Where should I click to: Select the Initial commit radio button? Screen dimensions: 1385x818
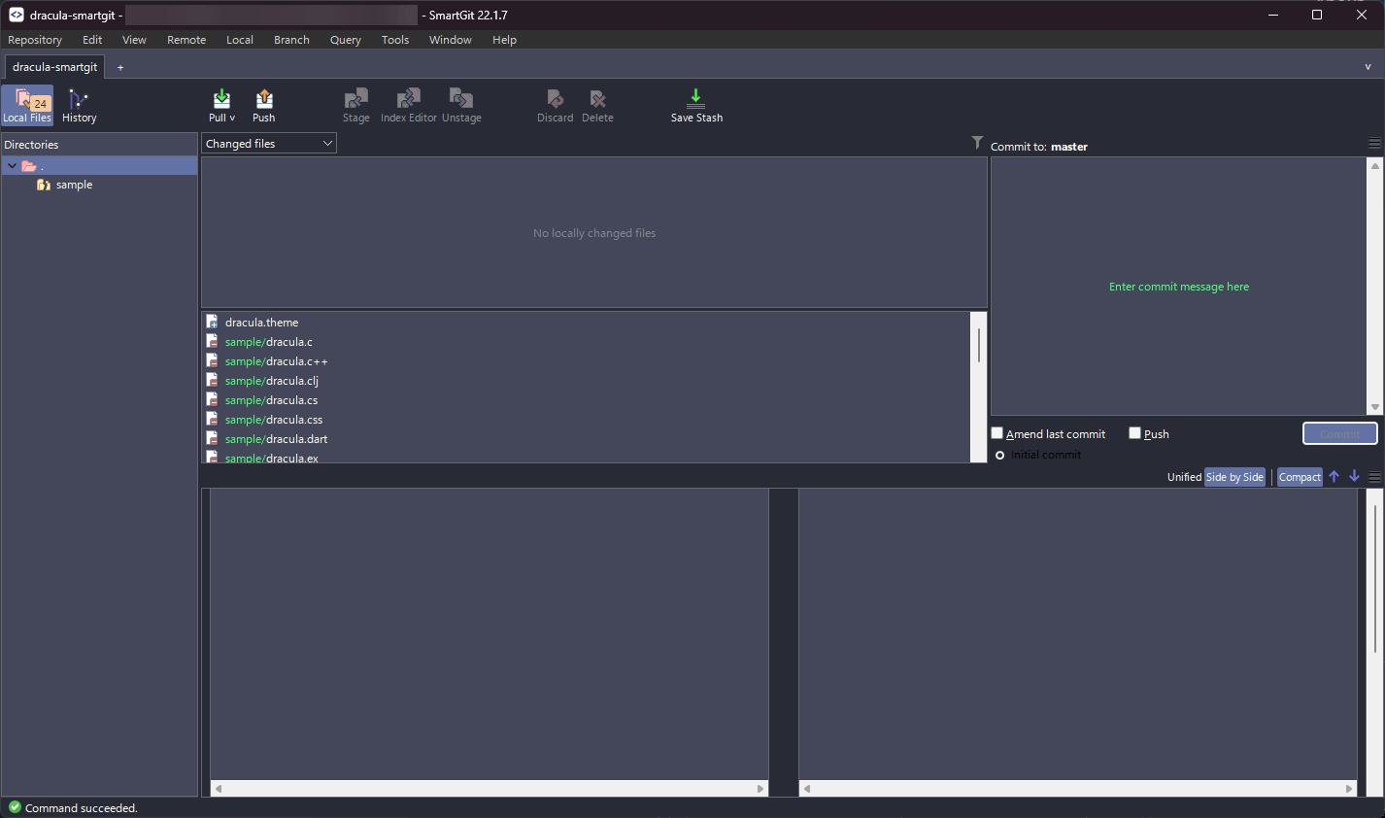tap(999, 454)
